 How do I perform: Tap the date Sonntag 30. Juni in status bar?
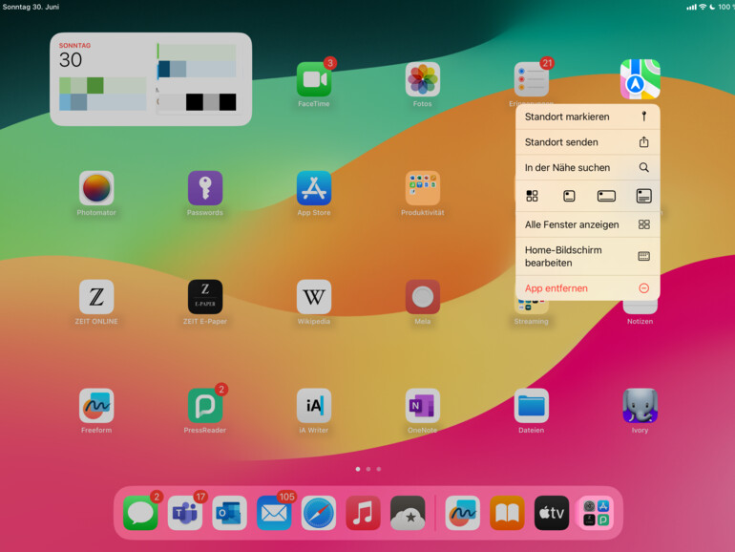click(31, 7)
